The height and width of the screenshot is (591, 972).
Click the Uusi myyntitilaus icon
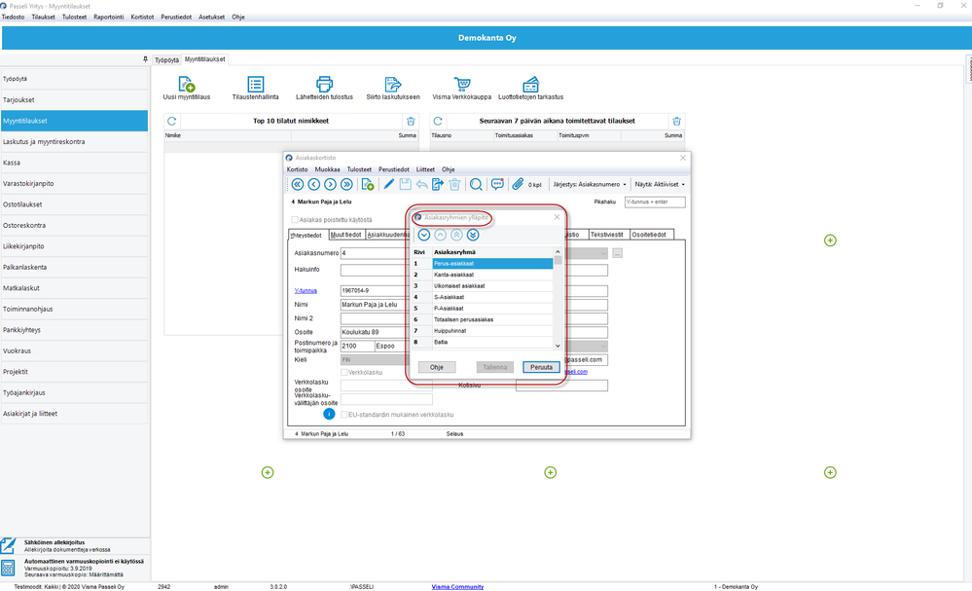[x=187, y=85]
